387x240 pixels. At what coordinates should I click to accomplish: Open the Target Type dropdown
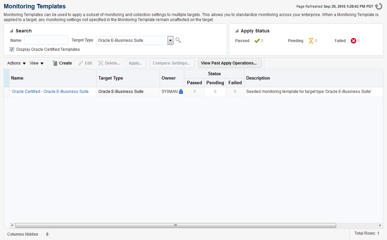[x=170, y=40]
